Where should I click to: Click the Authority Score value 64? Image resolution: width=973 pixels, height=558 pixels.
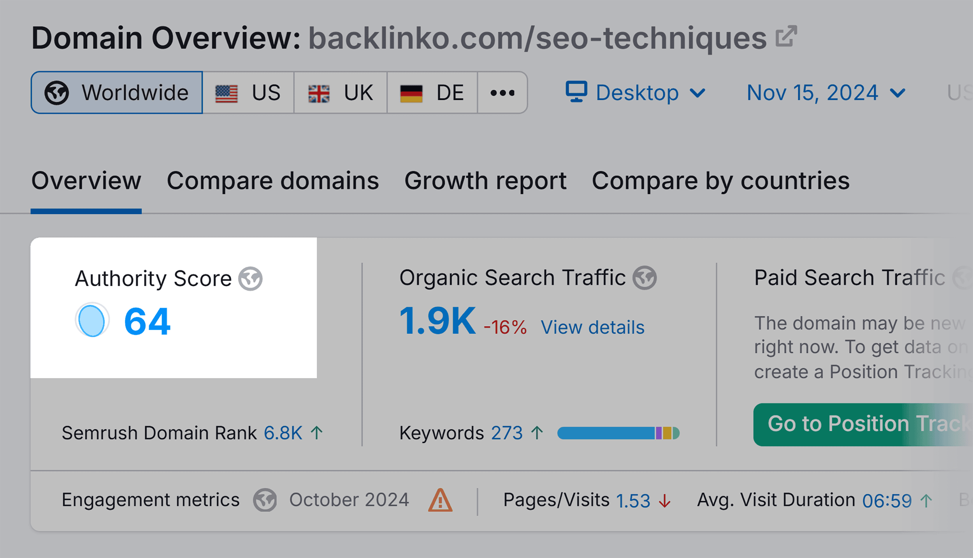pyautogui.click(x=147, y=321)
